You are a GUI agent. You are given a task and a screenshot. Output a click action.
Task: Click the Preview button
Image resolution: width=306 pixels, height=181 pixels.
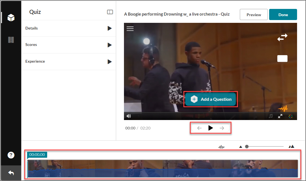tap(254, 14)
